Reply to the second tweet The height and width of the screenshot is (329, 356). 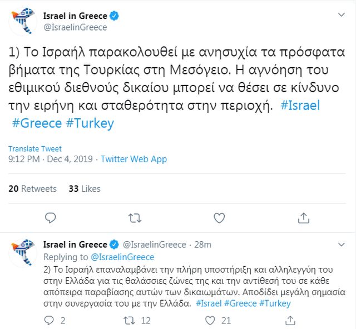coord(50,320)
